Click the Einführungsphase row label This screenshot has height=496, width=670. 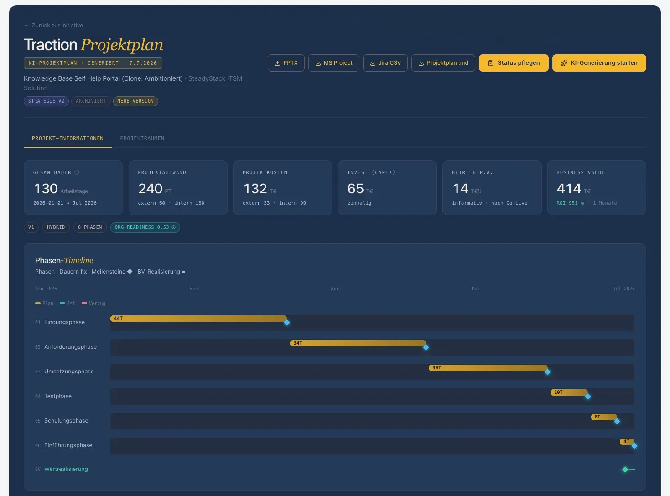pos(68,445)
